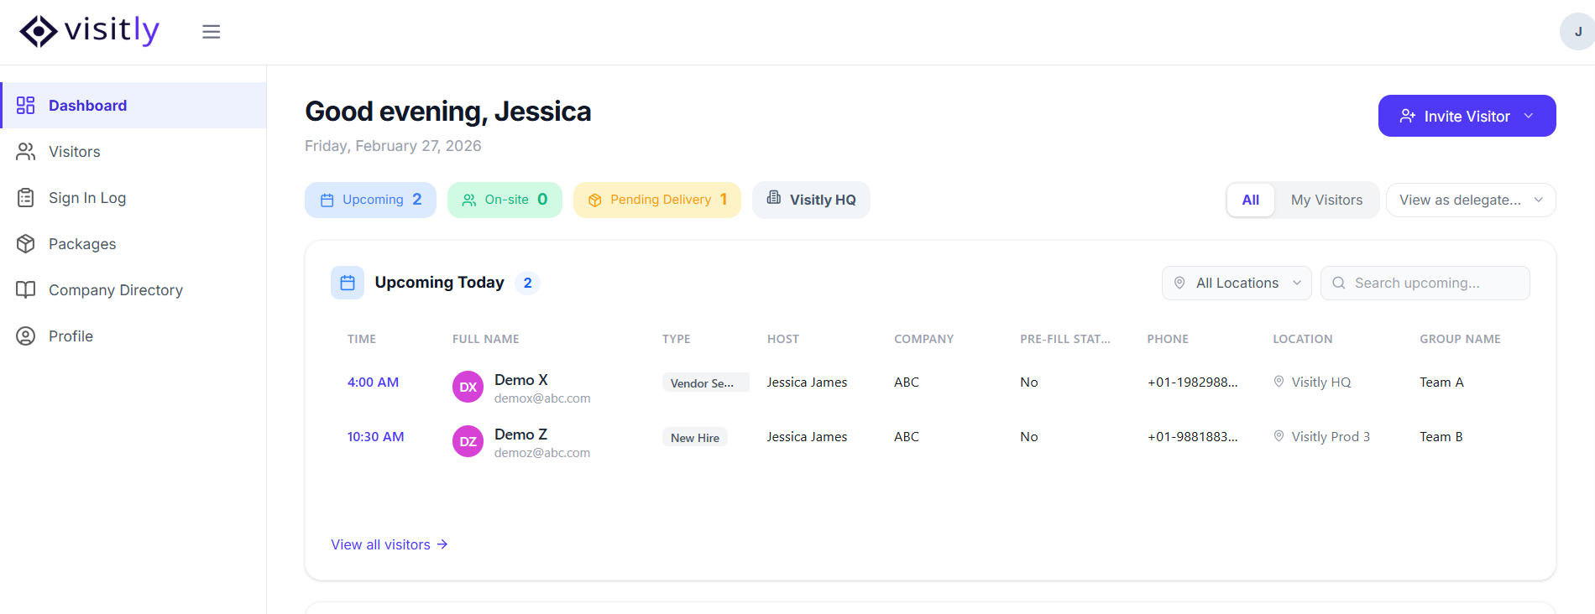Click the Company Directory book icon

26,289
